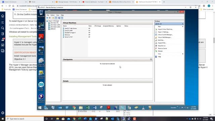Screen dimensions: 215x121
Task: Open the SecureCRT shortcut on remote desktop
Action: [x=41, y=98]
